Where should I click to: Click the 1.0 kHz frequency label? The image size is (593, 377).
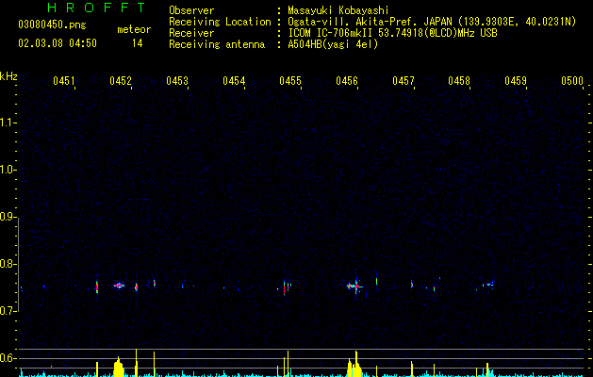click(8, 170)
